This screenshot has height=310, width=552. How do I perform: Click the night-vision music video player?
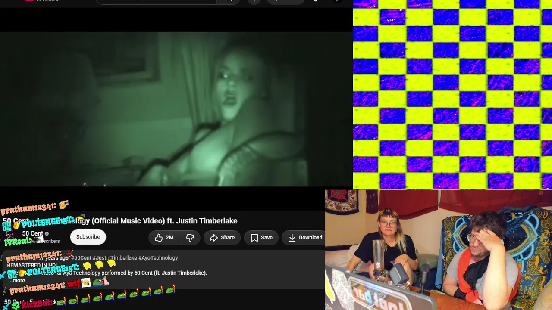pos(176,109)
